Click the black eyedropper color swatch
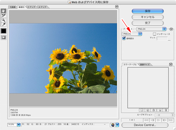Image resolution: width=176 pixels, height=130 pixels. (4, 31)
